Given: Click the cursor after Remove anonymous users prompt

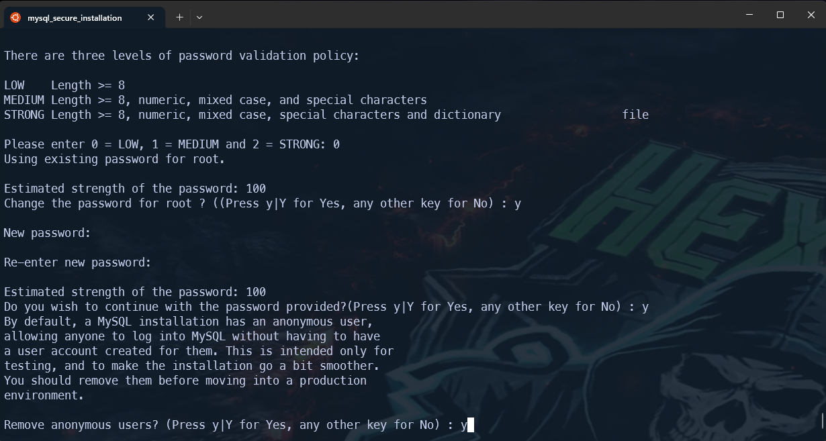Looking at the screenshot, I should click(471, 425).
